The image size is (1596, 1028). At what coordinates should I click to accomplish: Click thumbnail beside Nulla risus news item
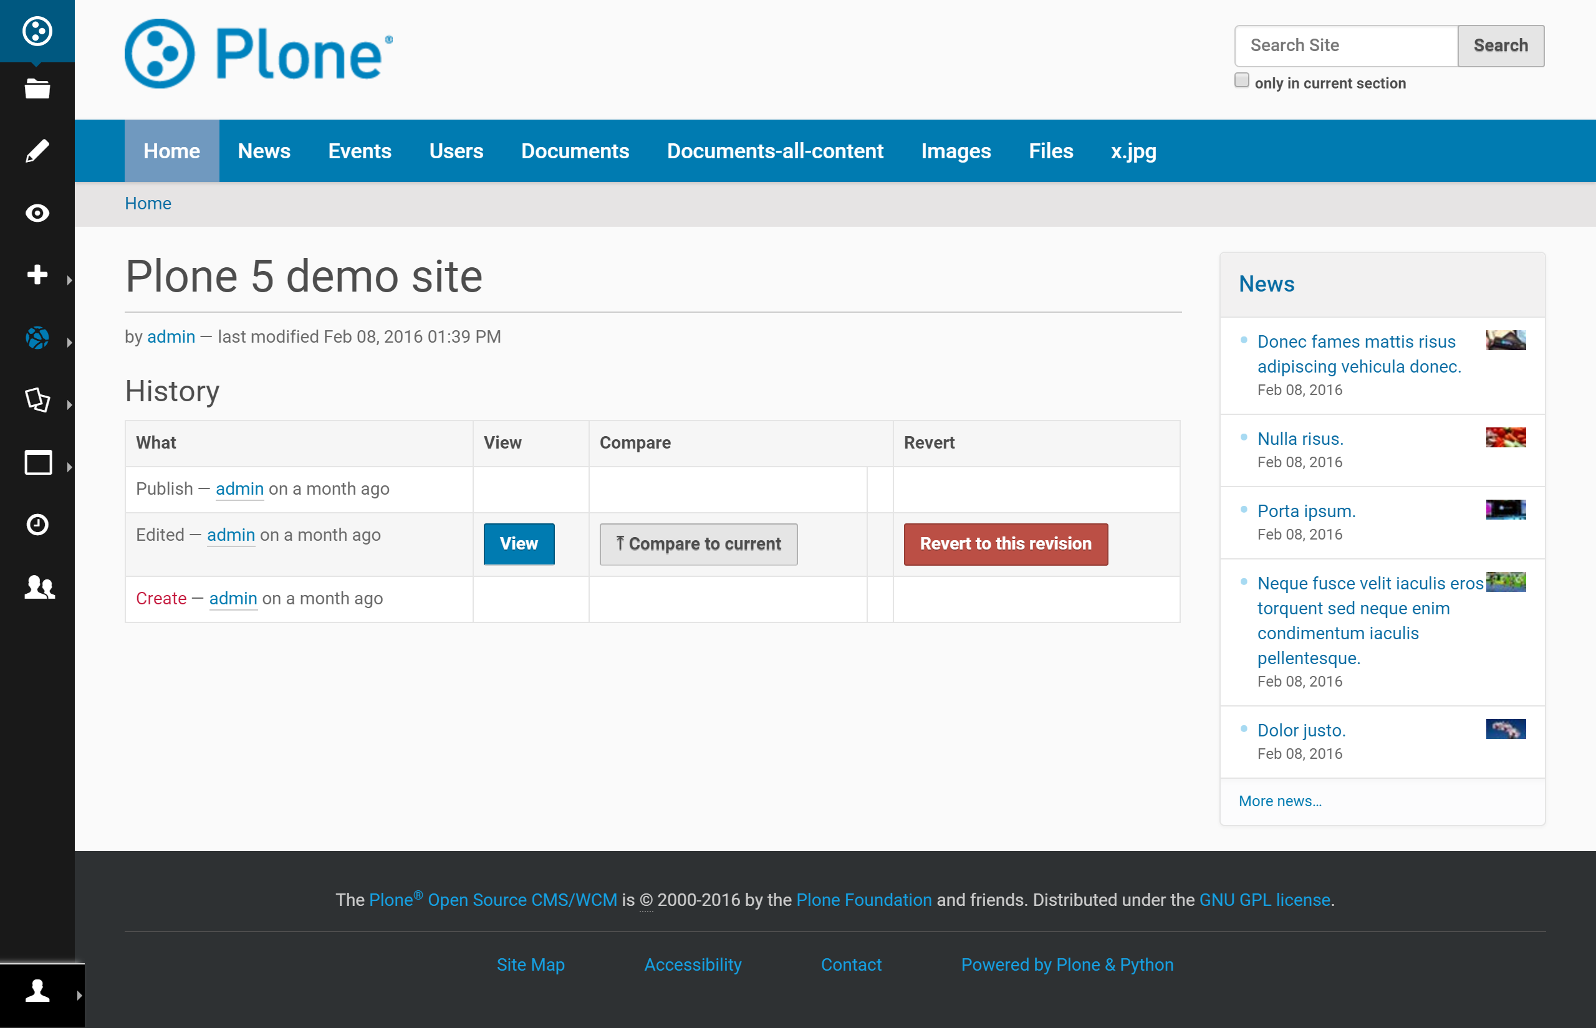point(1505,437)
